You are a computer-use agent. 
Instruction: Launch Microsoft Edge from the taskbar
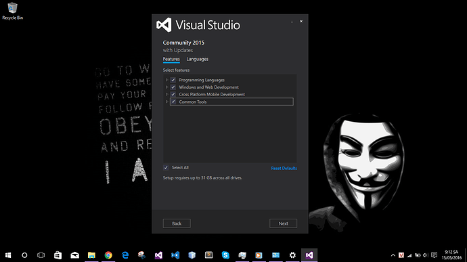click(125, 255)
